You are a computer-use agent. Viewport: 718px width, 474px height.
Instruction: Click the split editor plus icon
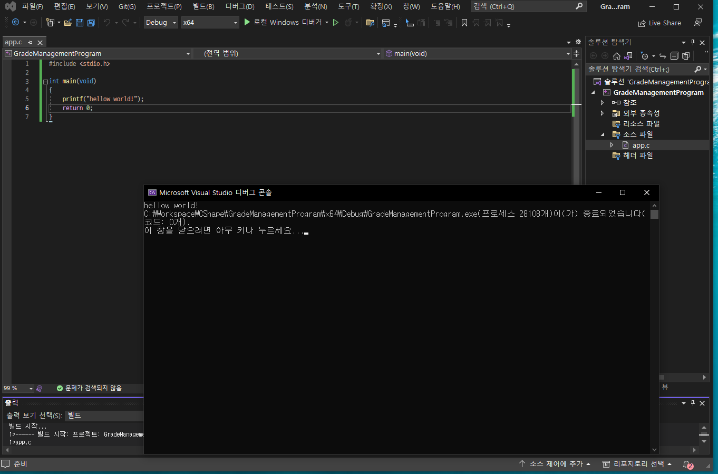click(x=577, y=53)
